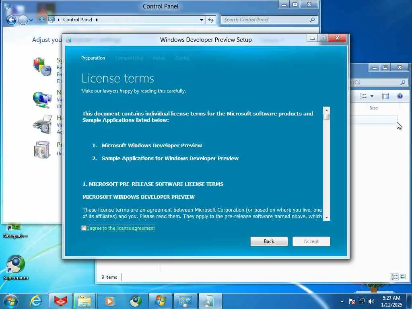Open the media player taskbar icon
Viewport: 412px width, 309px height.
pyautogui.click(x=110, y=301)
